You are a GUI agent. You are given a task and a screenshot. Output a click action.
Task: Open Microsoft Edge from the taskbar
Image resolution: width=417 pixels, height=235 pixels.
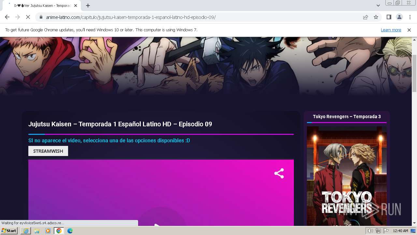click(x=70, y=231)
